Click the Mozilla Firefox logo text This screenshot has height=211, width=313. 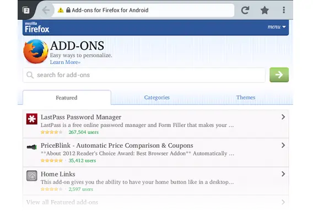tap(37, 28)
